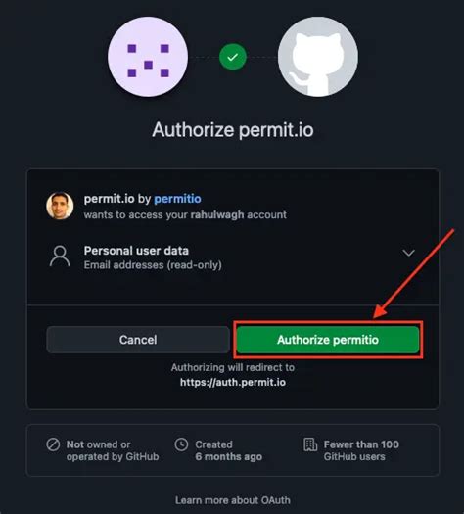Expand the Personal user data chevron
464x514 pixels.
(408, 253)
